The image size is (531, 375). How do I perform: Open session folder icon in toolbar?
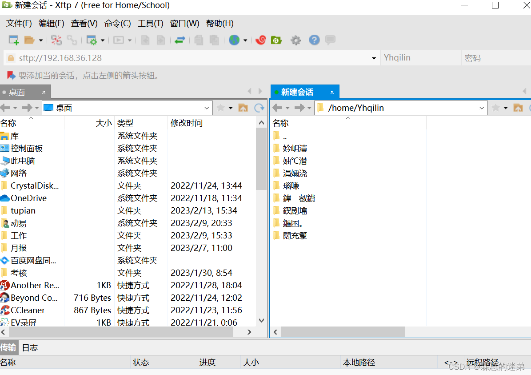[x=29, y=40]
